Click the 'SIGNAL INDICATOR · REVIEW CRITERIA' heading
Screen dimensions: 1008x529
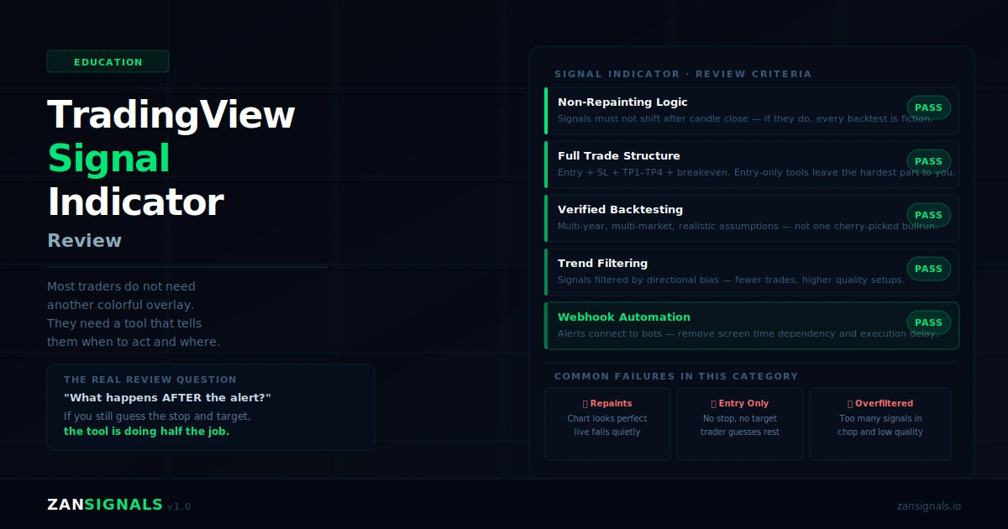(683, 74)
